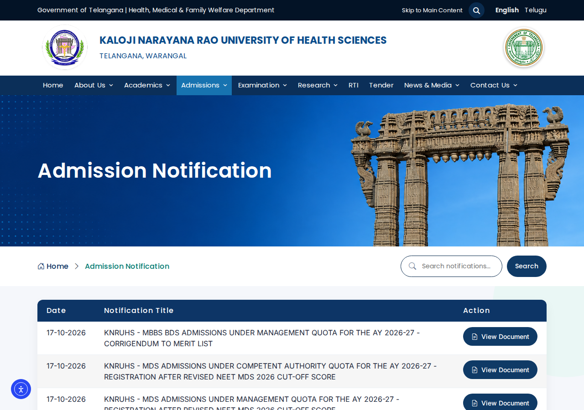Open the Tender menu item
This screenshot has height=410, width=584.
click(381, 85)
